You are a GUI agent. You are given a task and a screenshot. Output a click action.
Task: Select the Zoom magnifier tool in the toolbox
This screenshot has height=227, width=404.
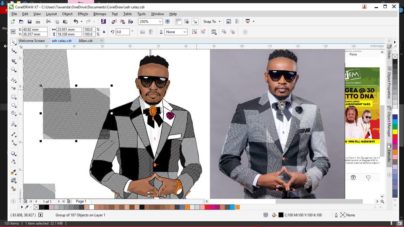(x=13, y=69)
